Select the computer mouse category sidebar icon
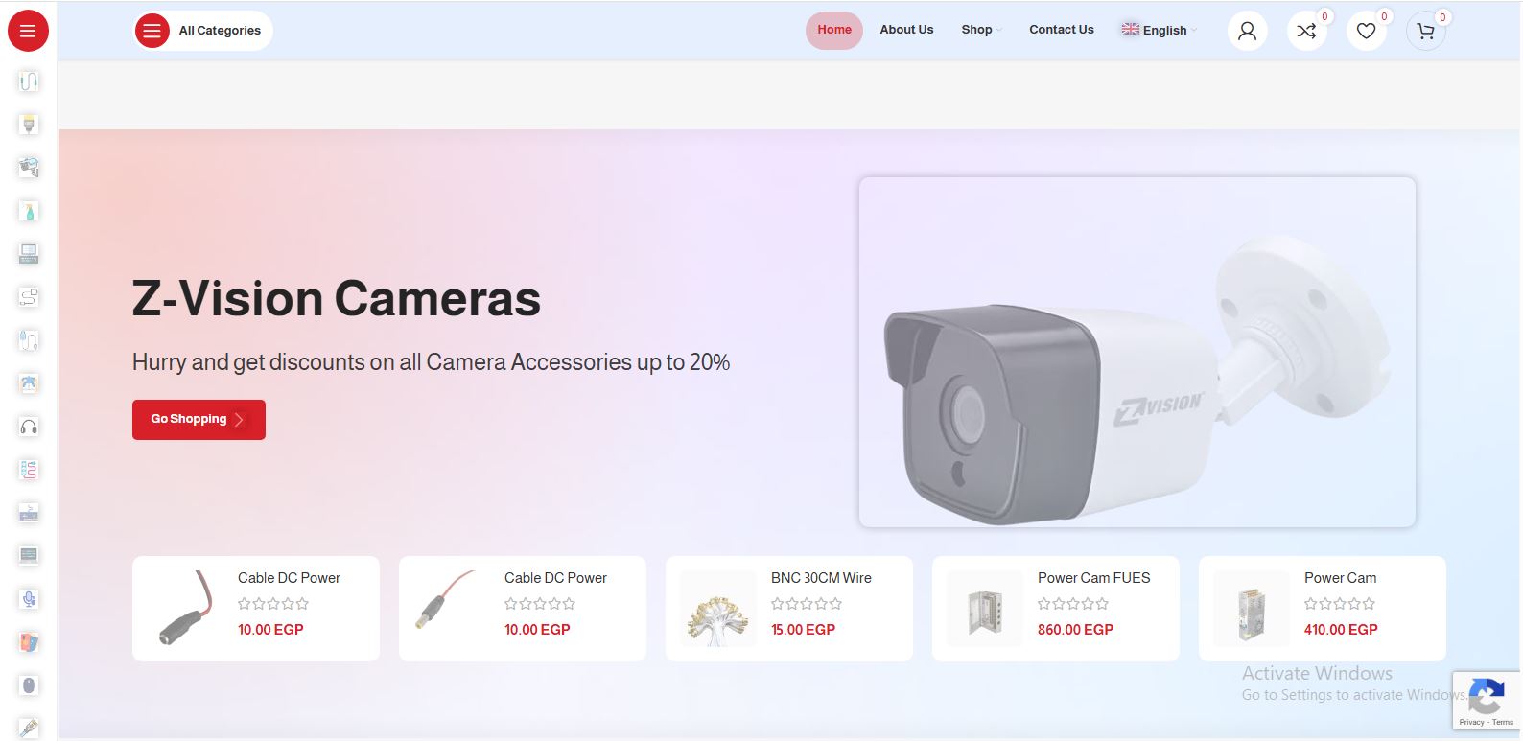Screen dimensions: 1523x741 pos(29,685)
